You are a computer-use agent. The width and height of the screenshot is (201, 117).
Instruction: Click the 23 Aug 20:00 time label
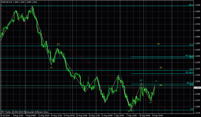[82, 115]
